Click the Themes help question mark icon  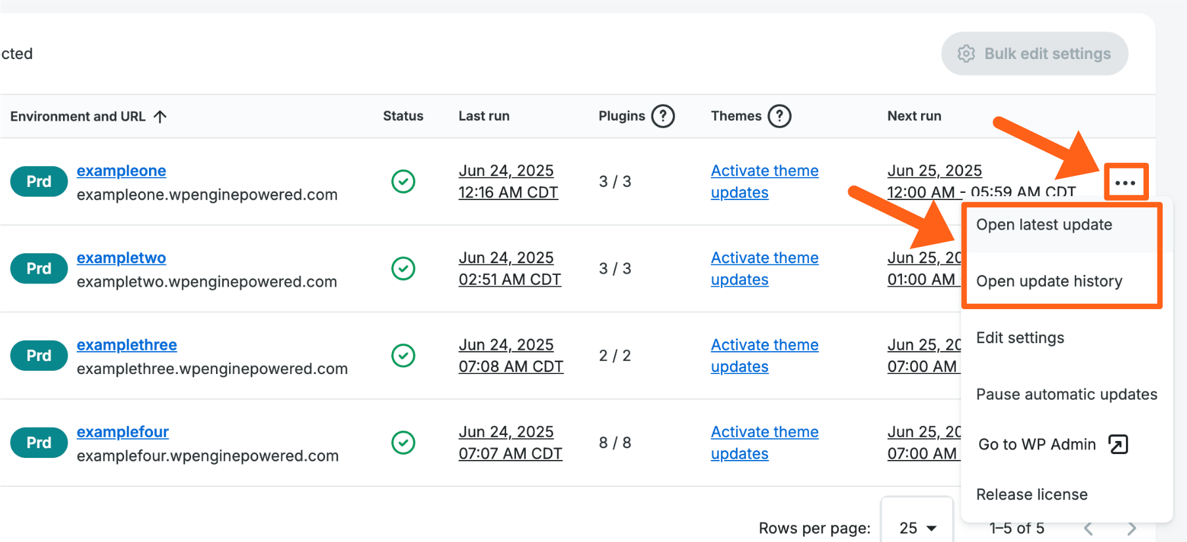(x=779, y=116)
